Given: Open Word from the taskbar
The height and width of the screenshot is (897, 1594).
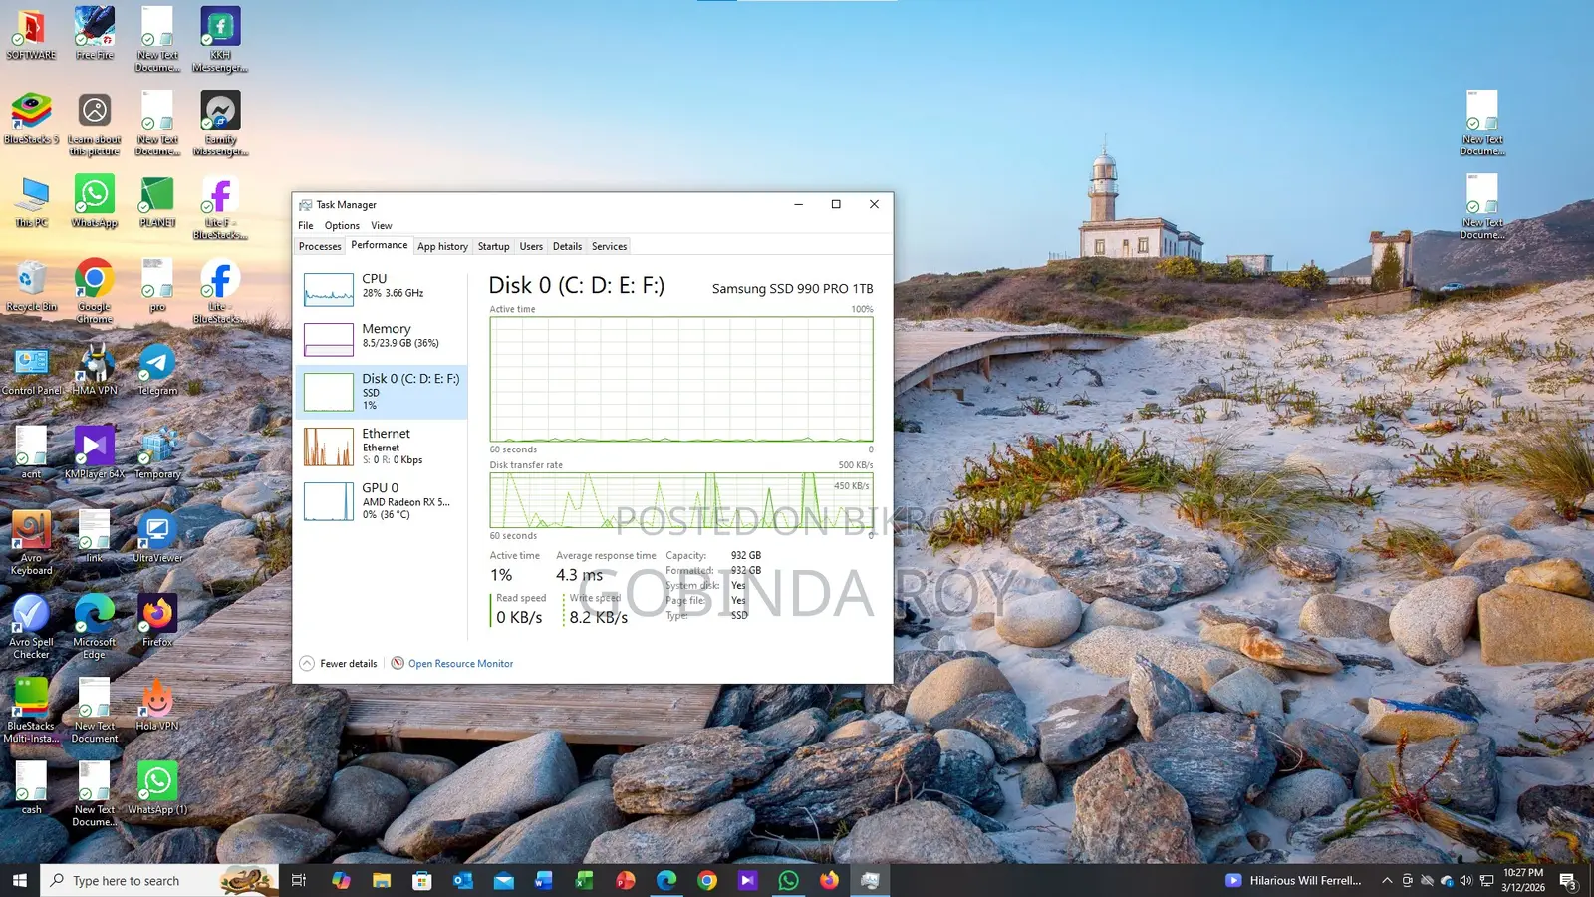Looking at the screenshot, I should pyautogui.click(x=544, y=880).
